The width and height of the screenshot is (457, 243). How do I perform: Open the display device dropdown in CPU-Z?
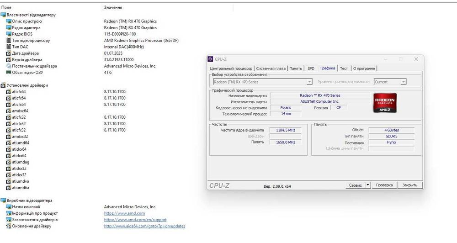point(309,82)
